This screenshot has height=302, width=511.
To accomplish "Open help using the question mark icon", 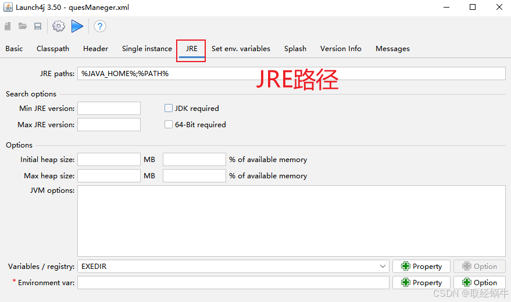I will (100, 26).
